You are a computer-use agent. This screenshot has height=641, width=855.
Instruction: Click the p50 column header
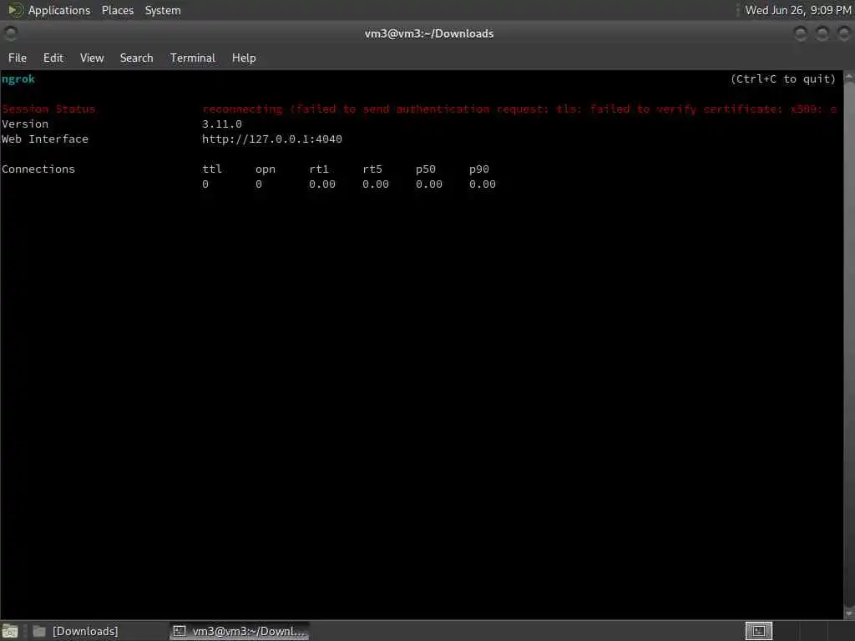click(x=426, y=169)
